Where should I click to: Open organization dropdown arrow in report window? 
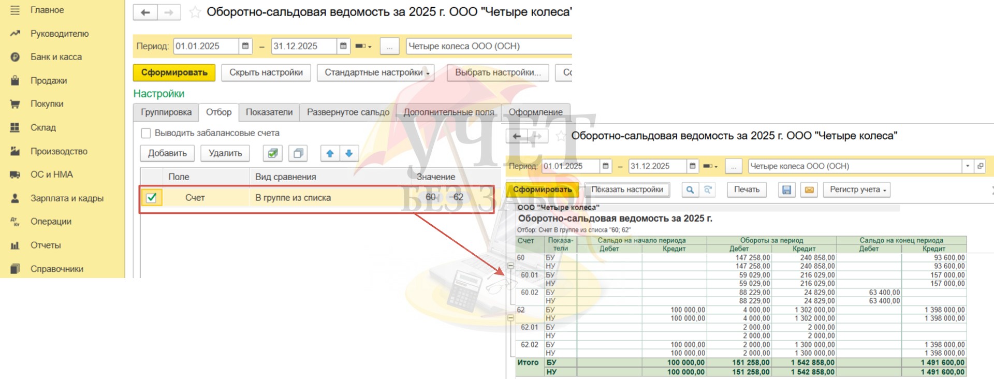(x=967, y=166)
